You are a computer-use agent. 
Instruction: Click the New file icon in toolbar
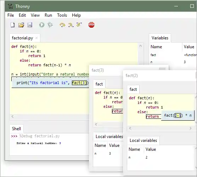pyautogui.click(x=12, y=25)
